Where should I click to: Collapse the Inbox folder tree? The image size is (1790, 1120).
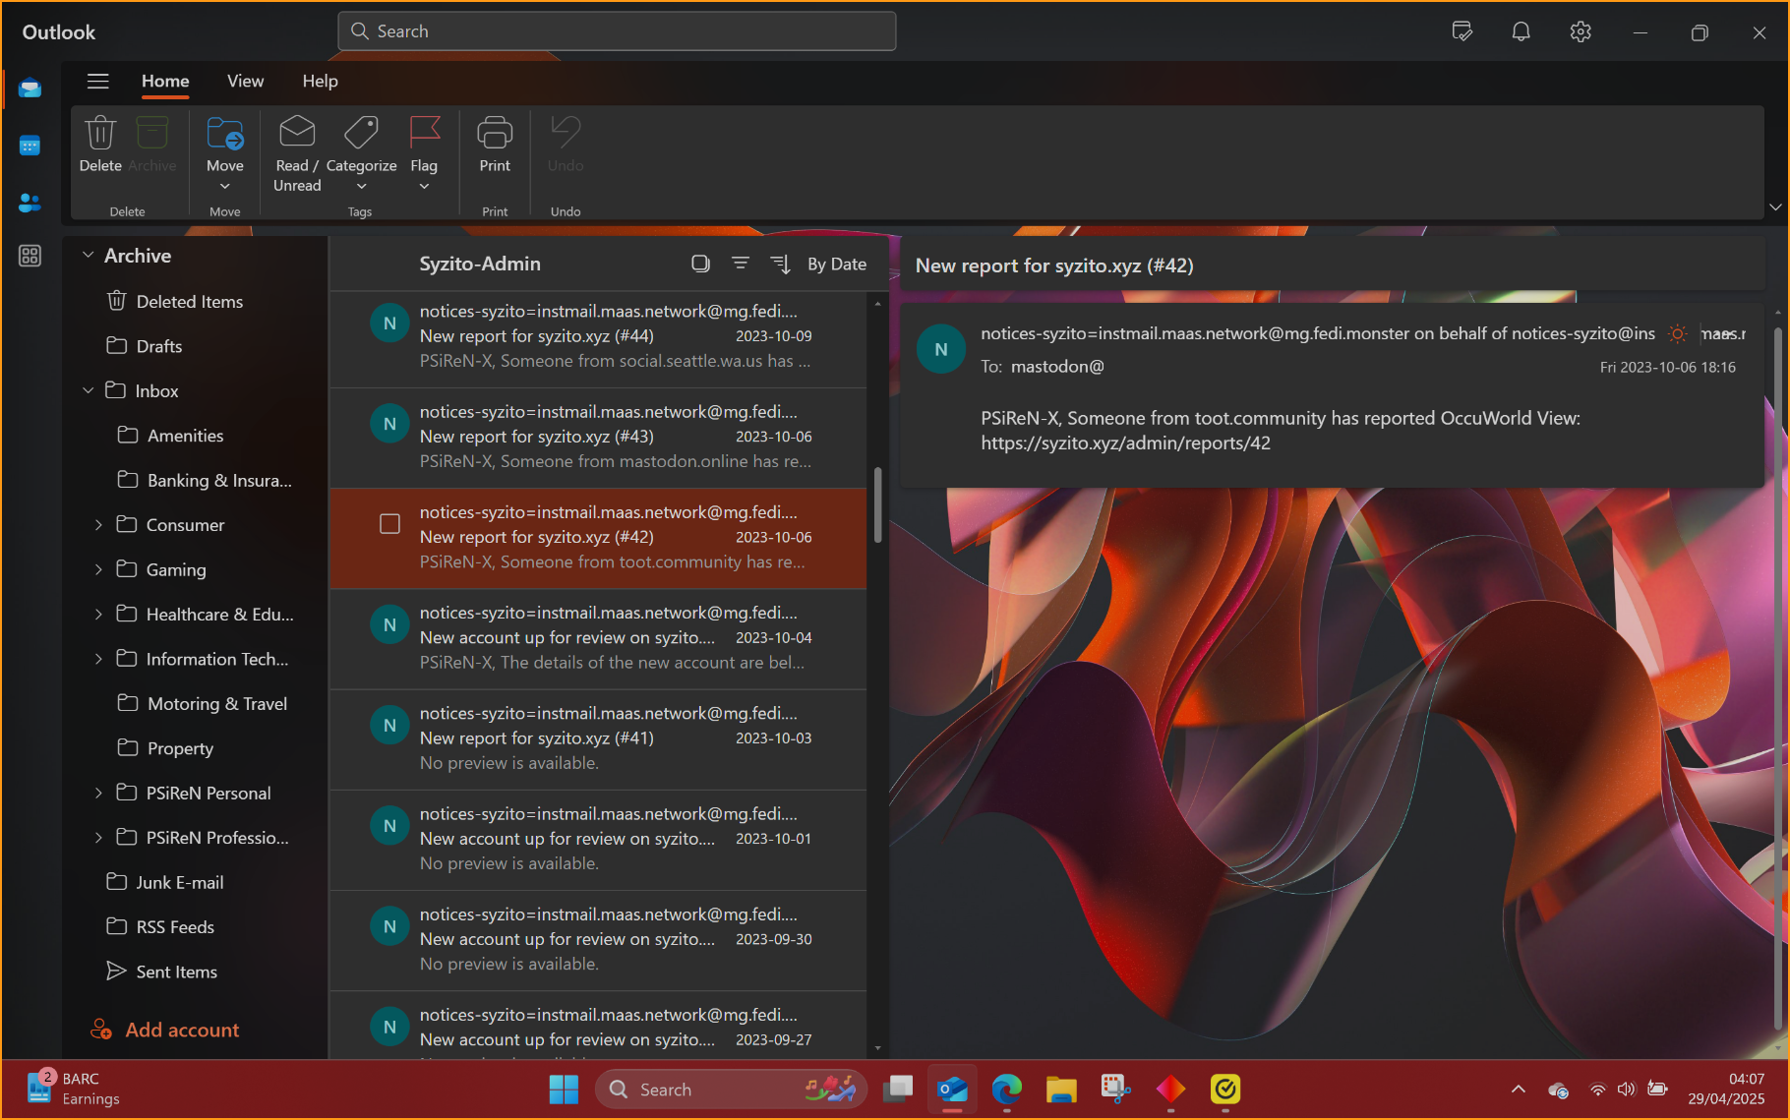(89, 390)
